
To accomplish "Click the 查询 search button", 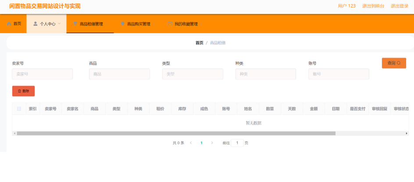I will 394,63.
